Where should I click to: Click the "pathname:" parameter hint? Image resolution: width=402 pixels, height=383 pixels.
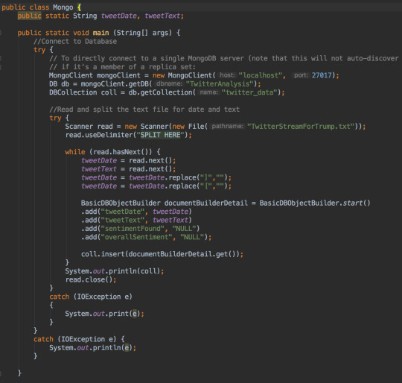click(227, 126)
